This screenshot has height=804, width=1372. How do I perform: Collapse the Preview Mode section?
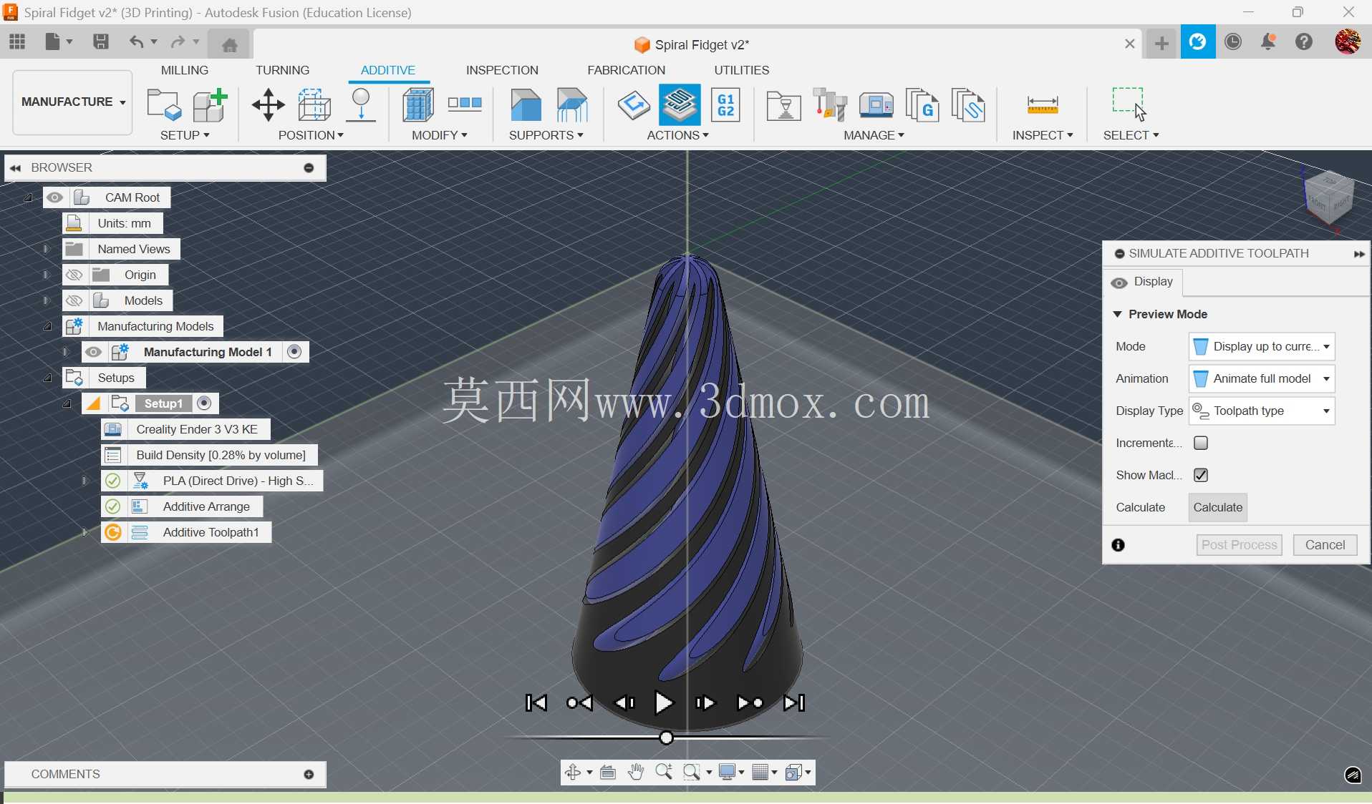[1117, 314]
